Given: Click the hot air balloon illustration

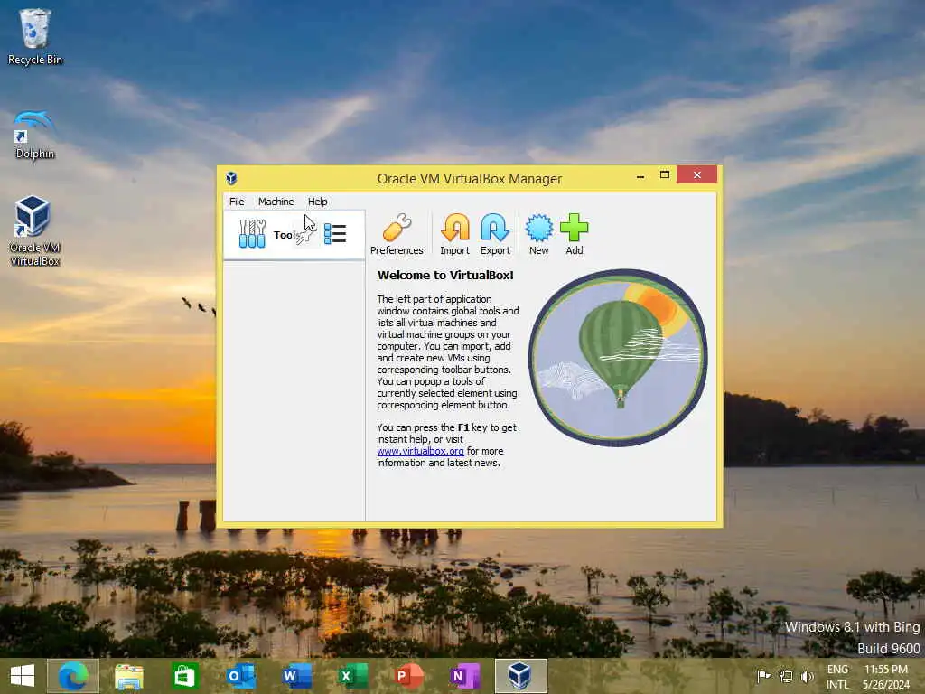Looking at the screenshot, I should 618,358.
